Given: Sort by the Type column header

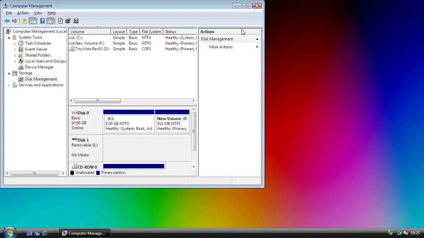Looking at the screenshot, I should pyautogui.click(x=133, y=32).
